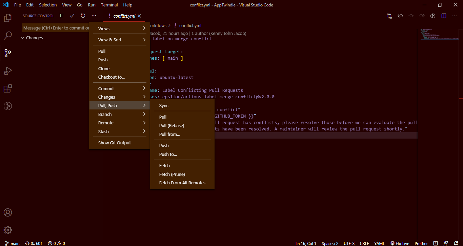Select Push in the main context menu
The height and width of the screenshot is (246, 463).
(120, 60)
